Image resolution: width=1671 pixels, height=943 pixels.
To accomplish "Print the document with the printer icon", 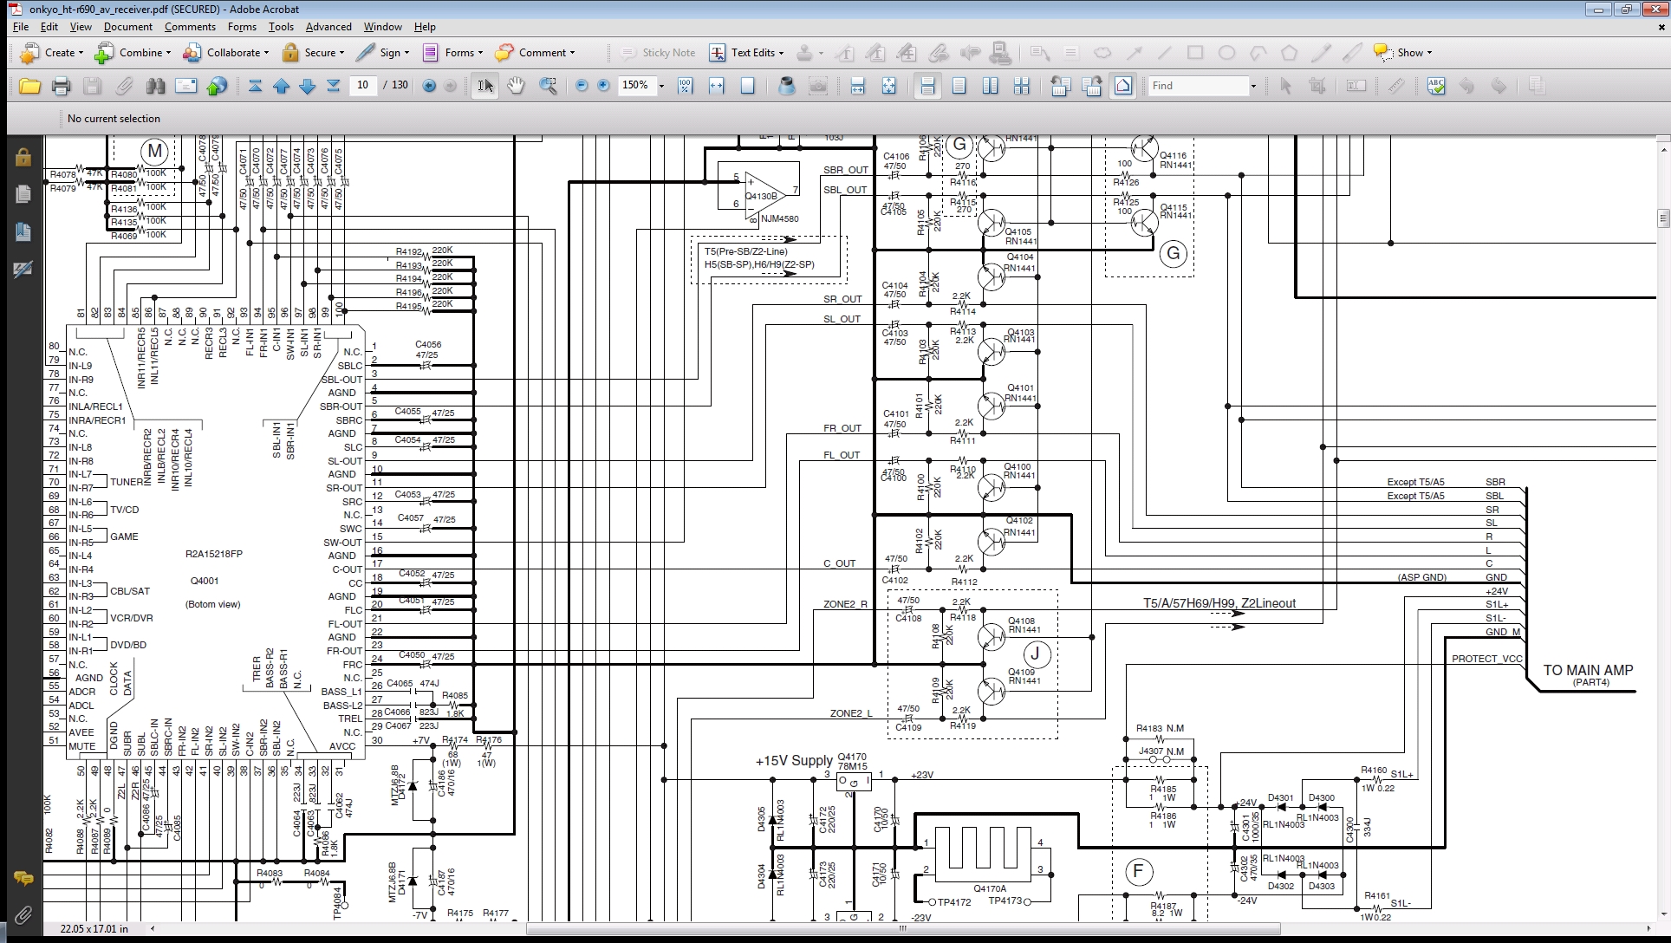I will coord(61,86).
